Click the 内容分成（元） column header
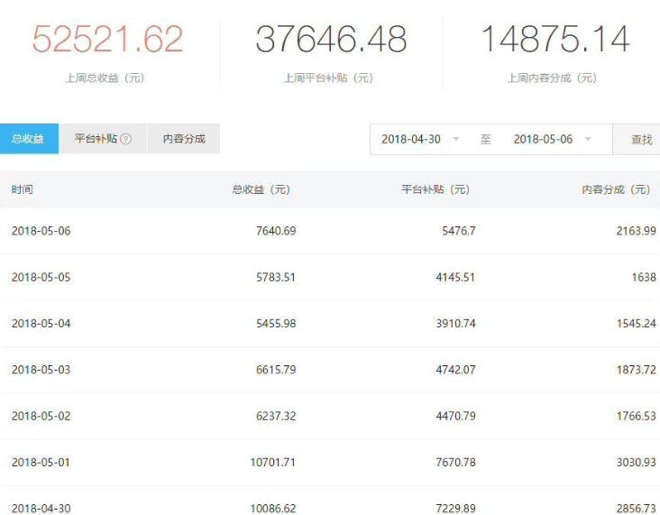Screen dimensions: 660x515 (616, 189)
